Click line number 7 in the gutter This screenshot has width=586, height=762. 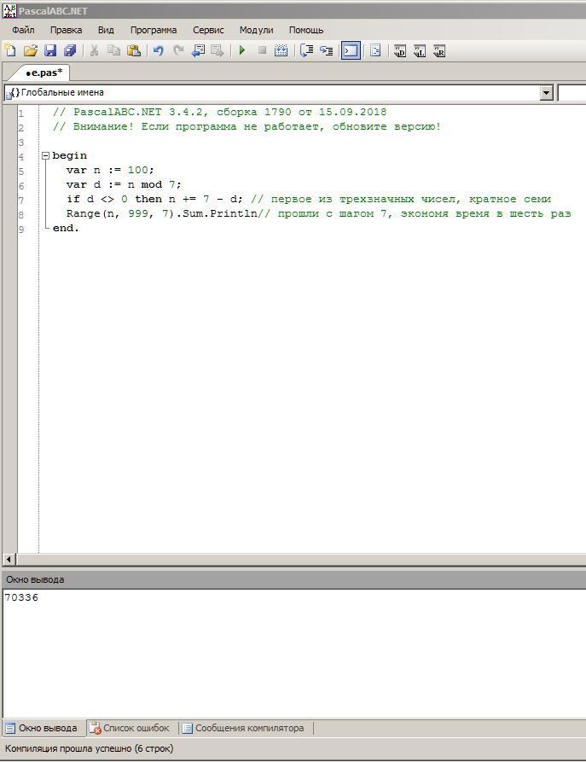[x=20, y=201]
